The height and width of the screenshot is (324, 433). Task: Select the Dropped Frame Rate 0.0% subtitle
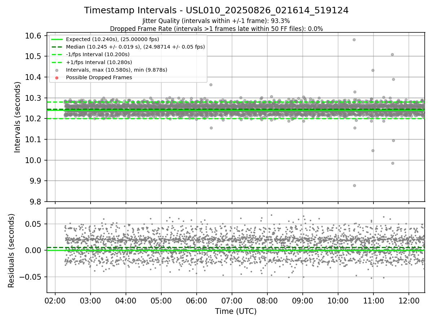pyautogui.click(x=216, y=29)
